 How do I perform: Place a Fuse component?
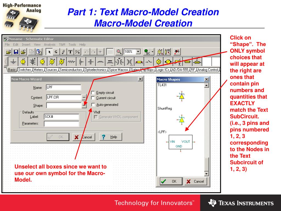click(x=187, y=62)
